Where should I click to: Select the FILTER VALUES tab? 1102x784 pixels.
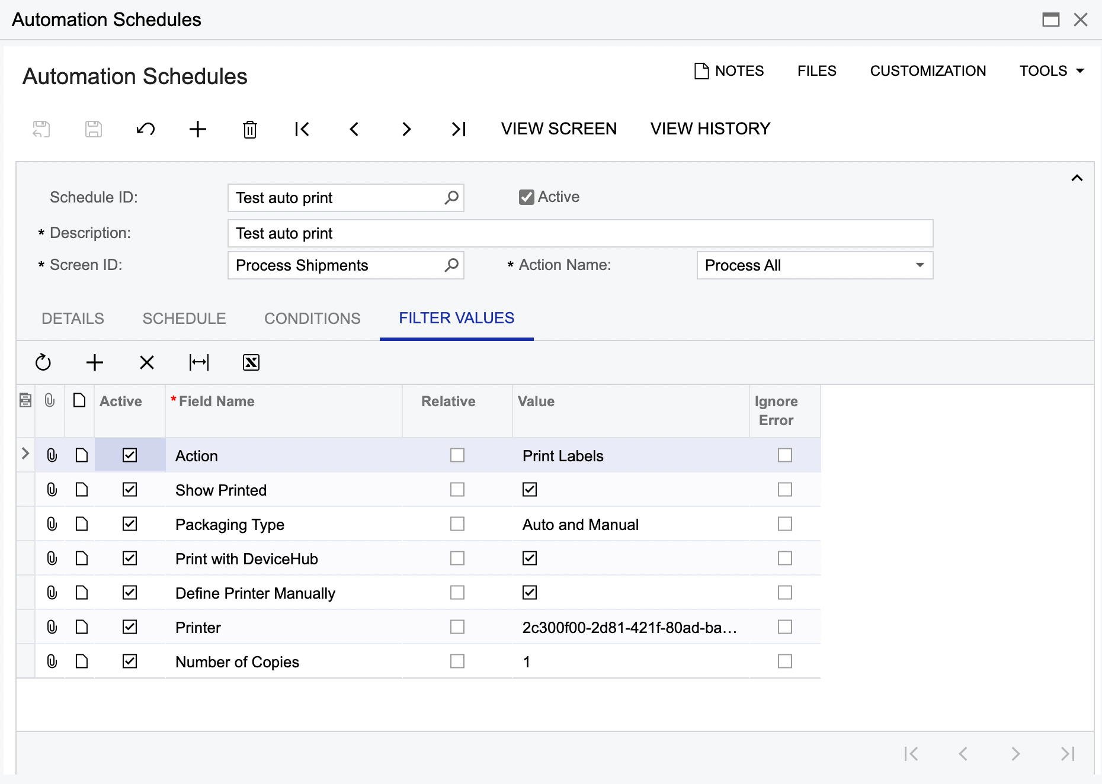(457, 319)
